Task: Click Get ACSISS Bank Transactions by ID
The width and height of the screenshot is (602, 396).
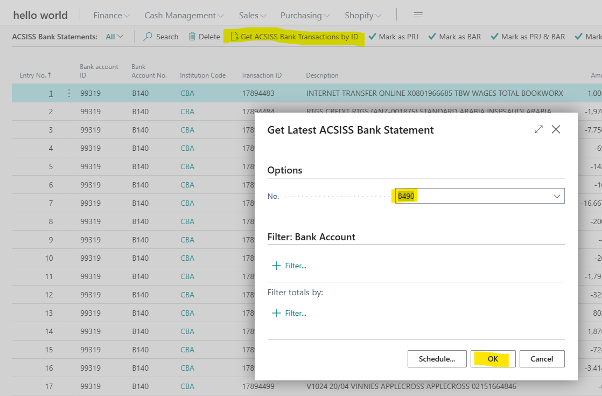Action: click(x=294, y=37)
